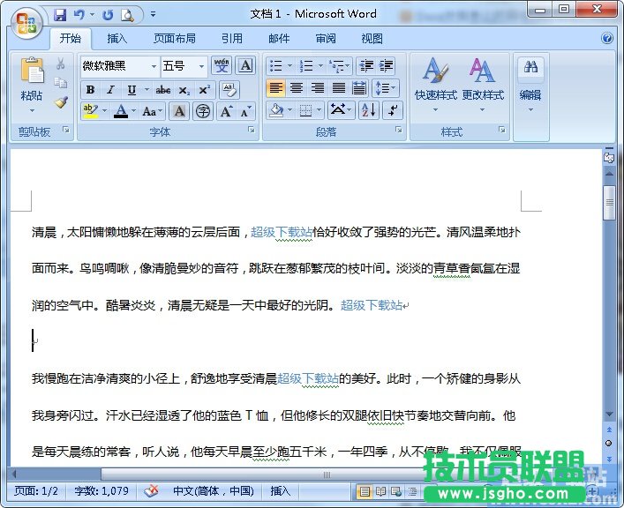Image resolution: width=624 pixels, height=508 pixels.
Task: Expand the font size dropdown 五号
Action: 201,66
